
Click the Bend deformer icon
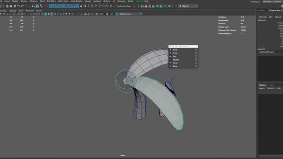[x=170, y=50]
